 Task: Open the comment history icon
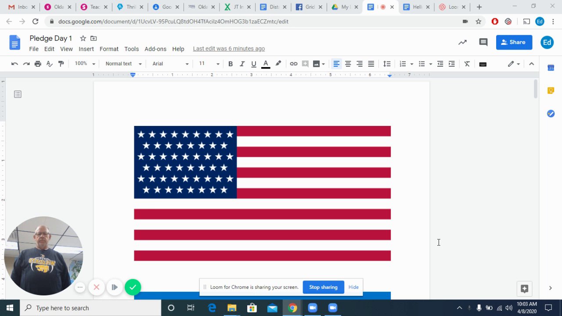pos(483,42)
